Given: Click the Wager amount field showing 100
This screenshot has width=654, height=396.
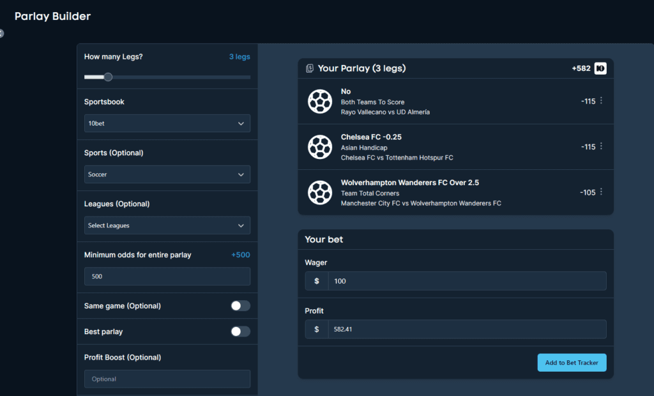Looking at the screenshot, I should (x=467, y=281).
